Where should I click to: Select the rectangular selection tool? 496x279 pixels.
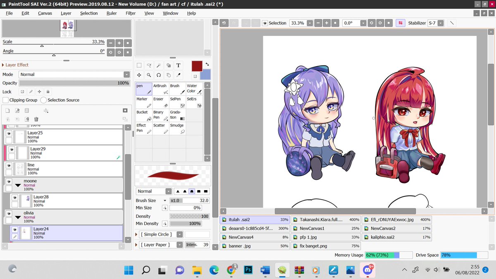coord(139,65)
